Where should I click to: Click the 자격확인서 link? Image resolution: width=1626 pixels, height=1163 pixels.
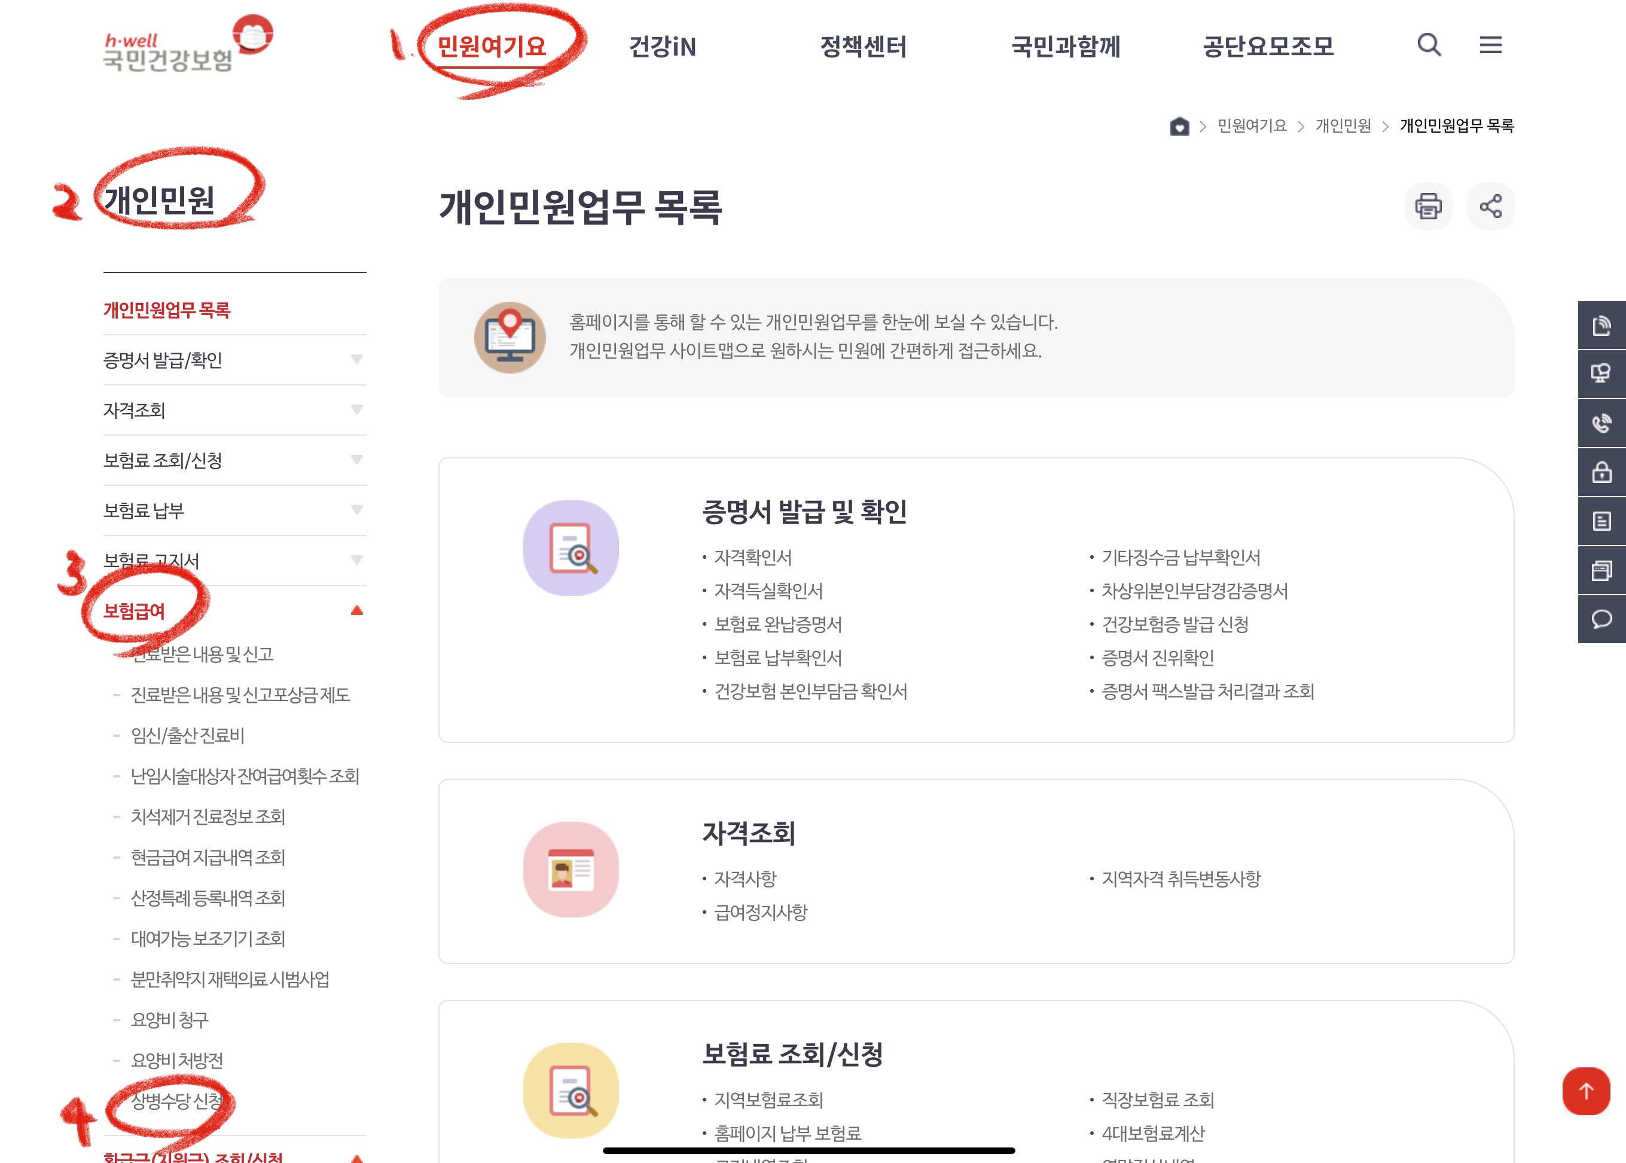pyautogui.click(x=752, y=557)
